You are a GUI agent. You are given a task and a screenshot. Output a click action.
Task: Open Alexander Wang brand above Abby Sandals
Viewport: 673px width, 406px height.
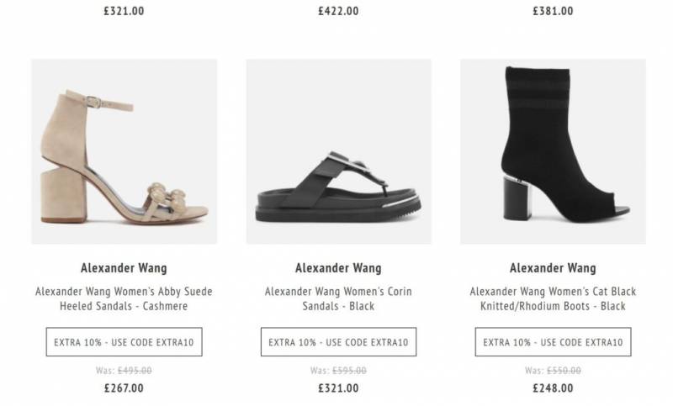[x=124, y=268]
